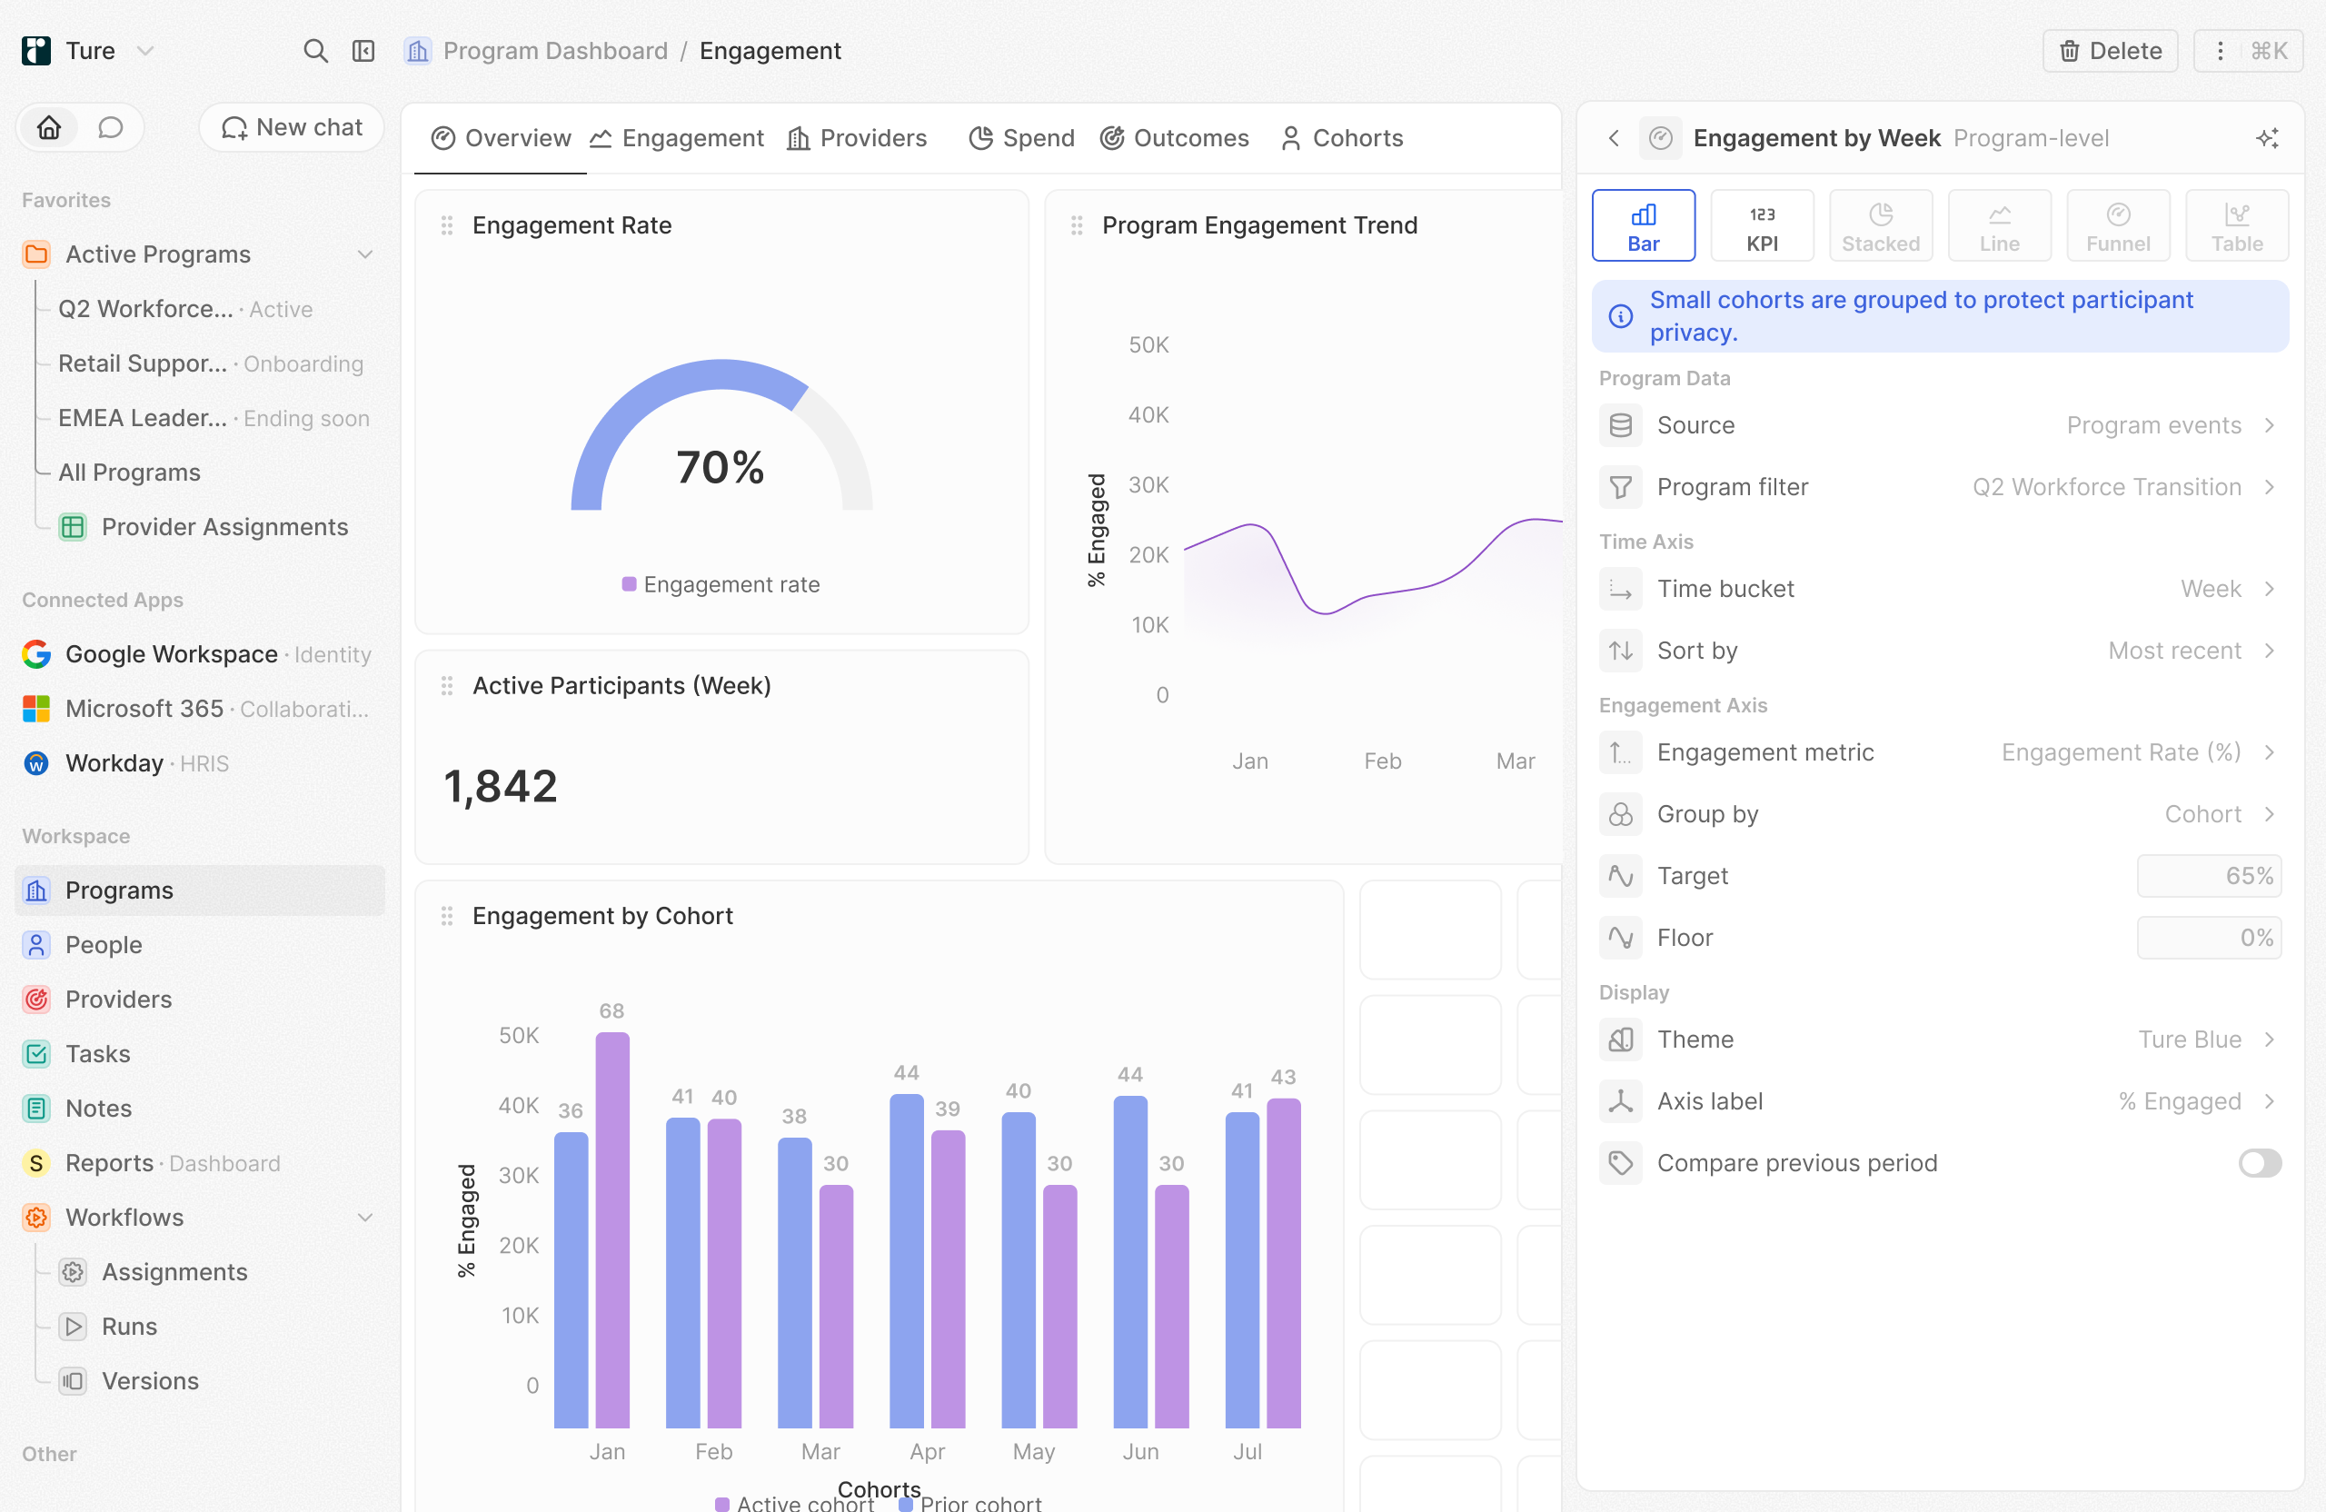Go to the home icon
2326x1512 pixels.
(x=50, y=127)
